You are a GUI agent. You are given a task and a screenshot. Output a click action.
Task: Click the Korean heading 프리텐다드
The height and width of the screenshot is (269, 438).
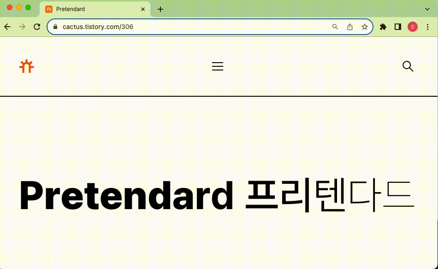329,195
